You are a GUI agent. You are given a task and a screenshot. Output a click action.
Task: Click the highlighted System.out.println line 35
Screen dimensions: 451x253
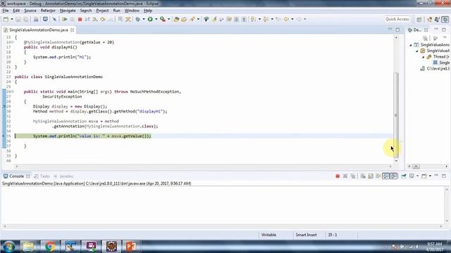click(92, 136)
